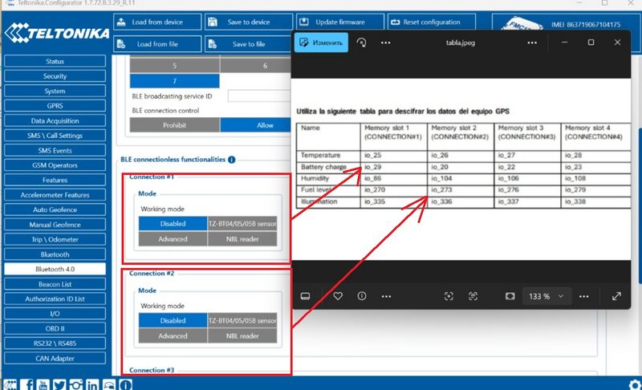Set BLE connection control to Allow
Viewport: 642px width, 390px height.
tap(256, 125)
